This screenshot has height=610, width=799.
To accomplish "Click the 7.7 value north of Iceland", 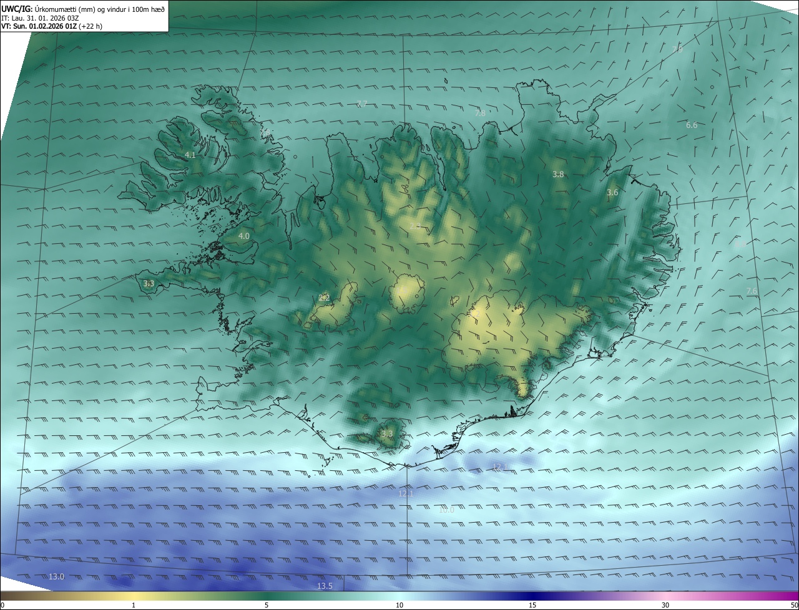I will (x=362, y=104).
